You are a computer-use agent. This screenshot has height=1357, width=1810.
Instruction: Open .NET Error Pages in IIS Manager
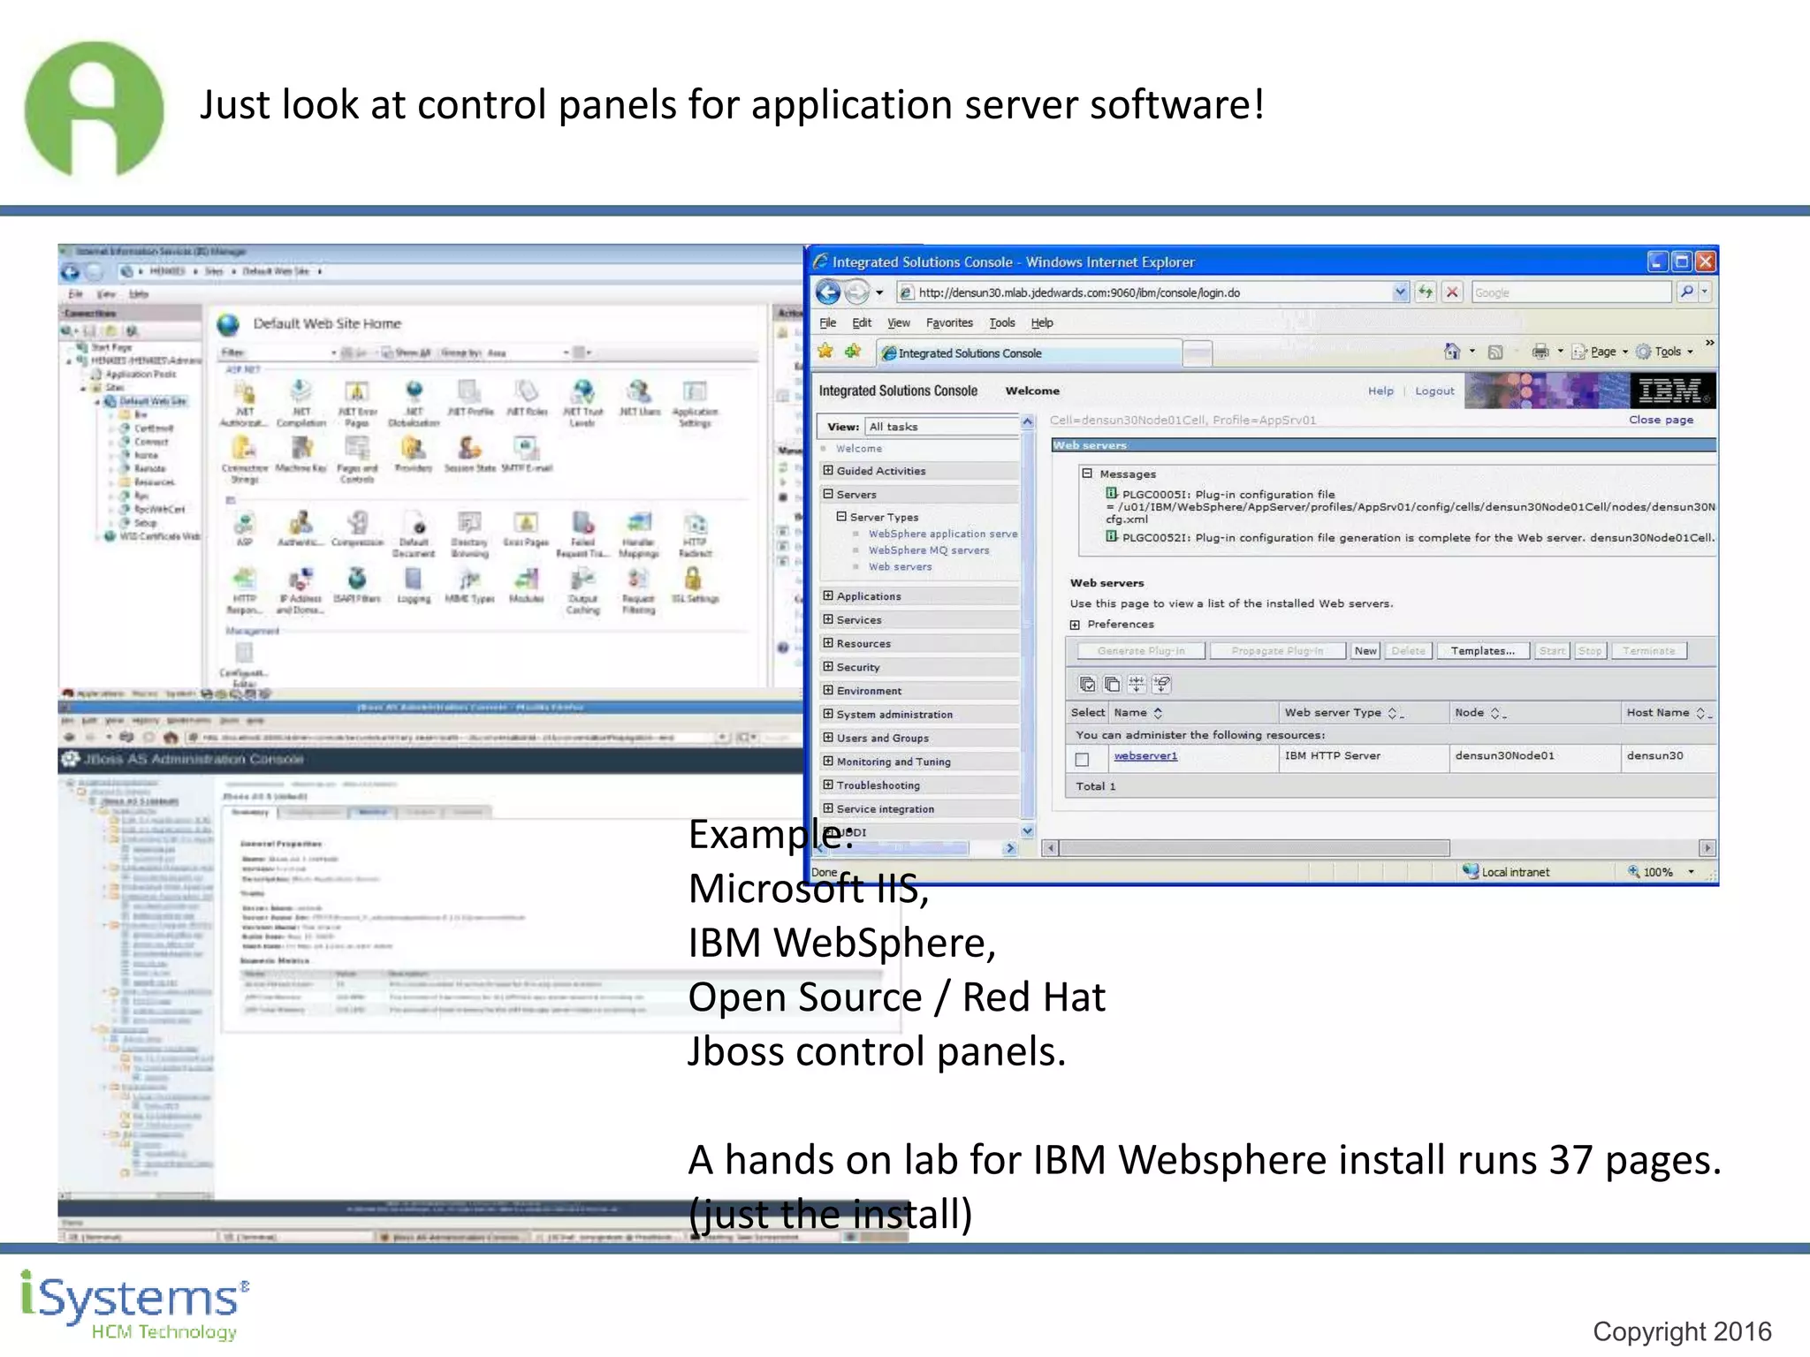tap(357, 404)
